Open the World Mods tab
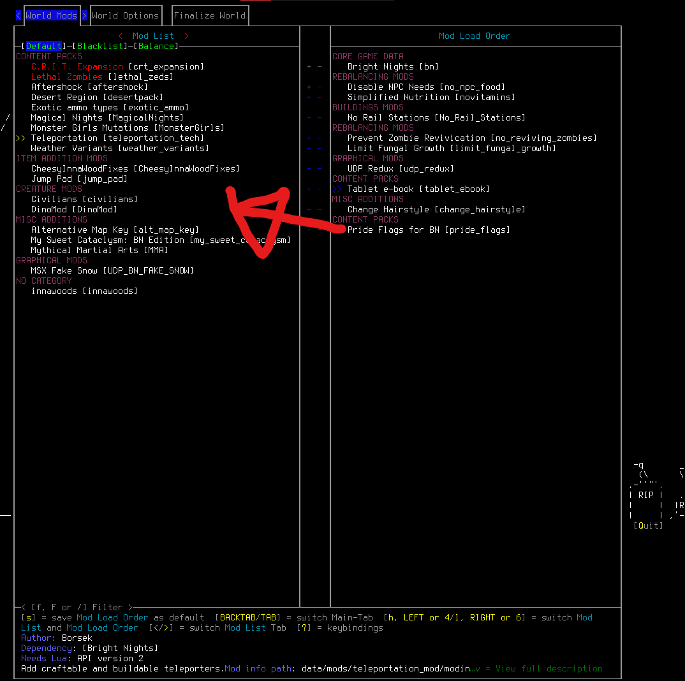This screenshot has height=681, width=685. coord(52,16)
